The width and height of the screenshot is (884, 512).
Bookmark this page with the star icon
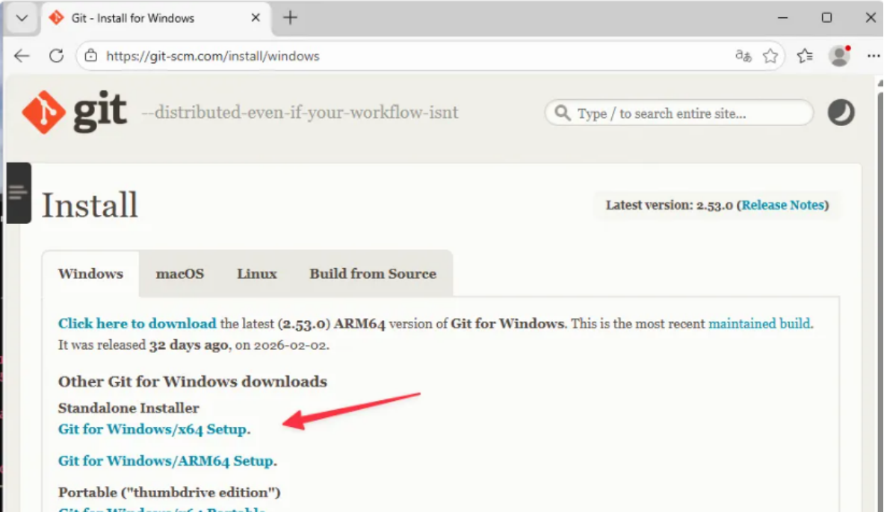pos(770,56)
